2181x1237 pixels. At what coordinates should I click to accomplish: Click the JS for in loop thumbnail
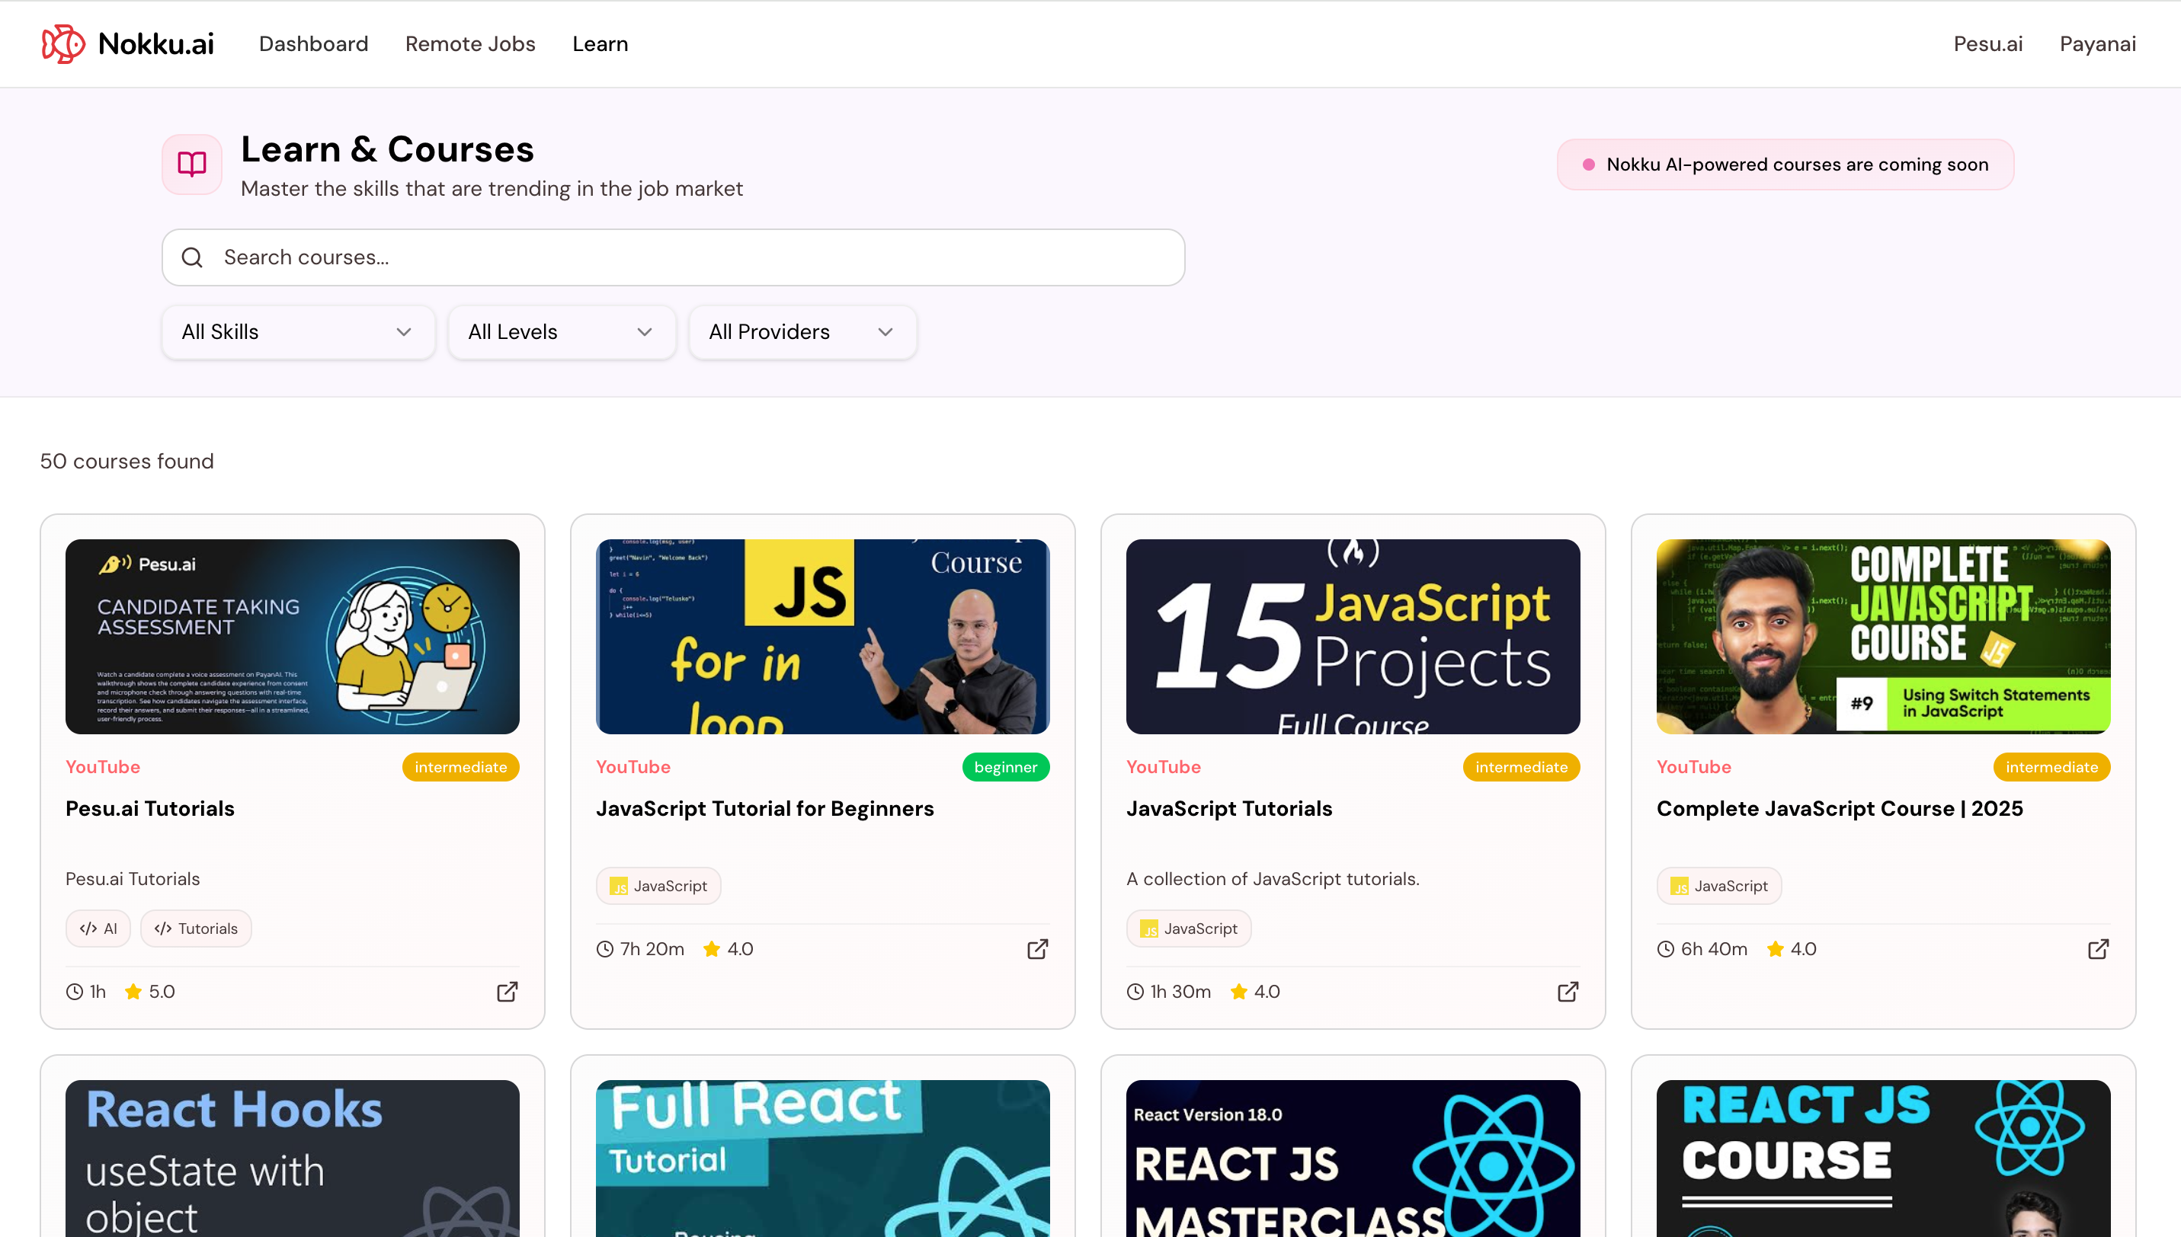[x=823, y=636]
